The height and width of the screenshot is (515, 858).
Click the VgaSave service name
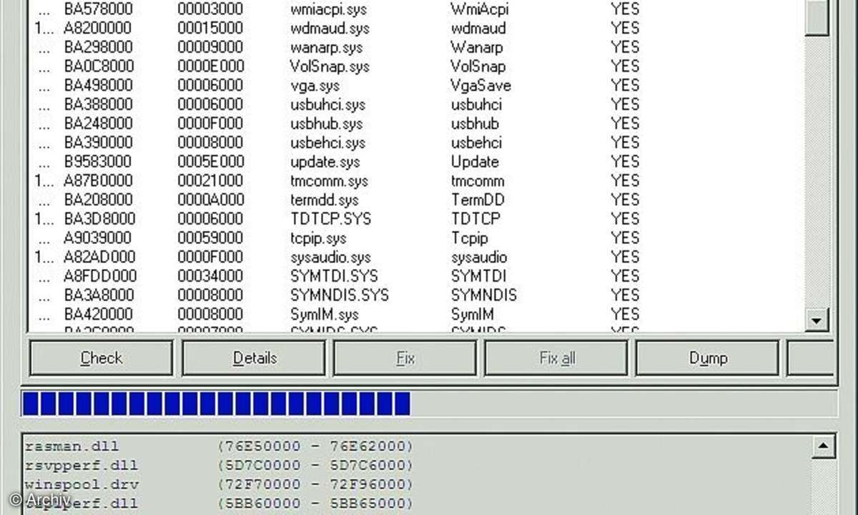coord(480,86)
